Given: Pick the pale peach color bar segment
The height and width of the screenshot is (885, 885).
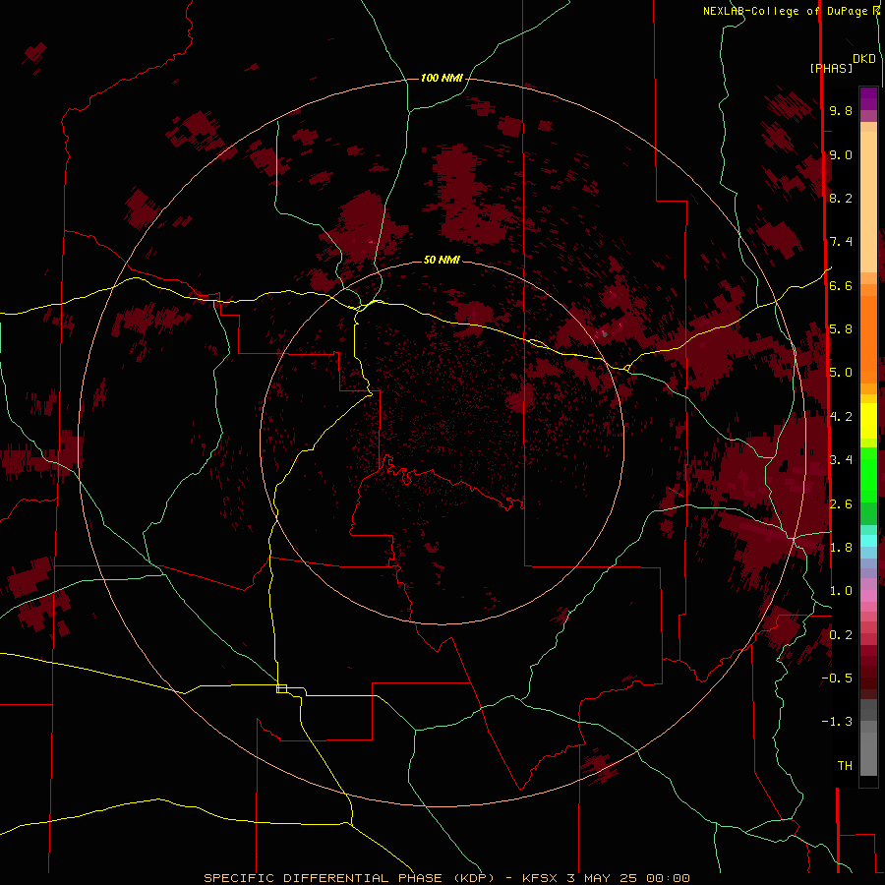Looking at the screenshot, I should click(868, 204).
